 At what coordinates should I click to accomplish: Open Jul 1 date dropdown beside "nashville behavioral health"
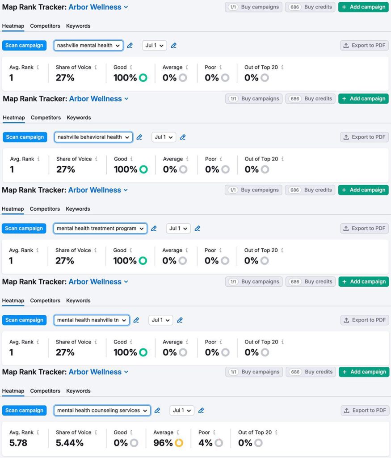click(x=164, y=137)
